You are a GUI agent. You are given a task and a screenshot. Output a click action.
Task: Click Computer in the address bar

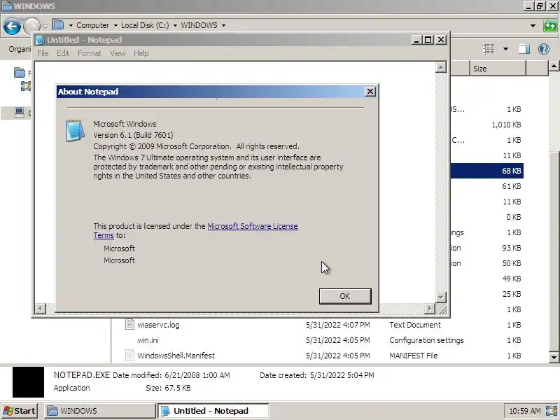tap(93, 25)
